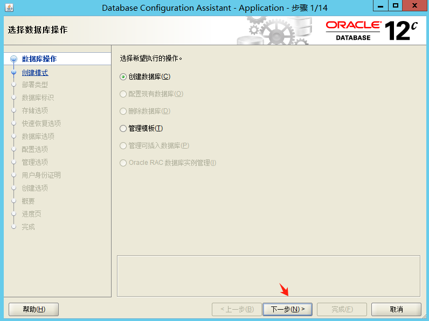Maximize the Database Configuration Assistant window
This screenshot has width=429, height=321.
tap(396, 6)
